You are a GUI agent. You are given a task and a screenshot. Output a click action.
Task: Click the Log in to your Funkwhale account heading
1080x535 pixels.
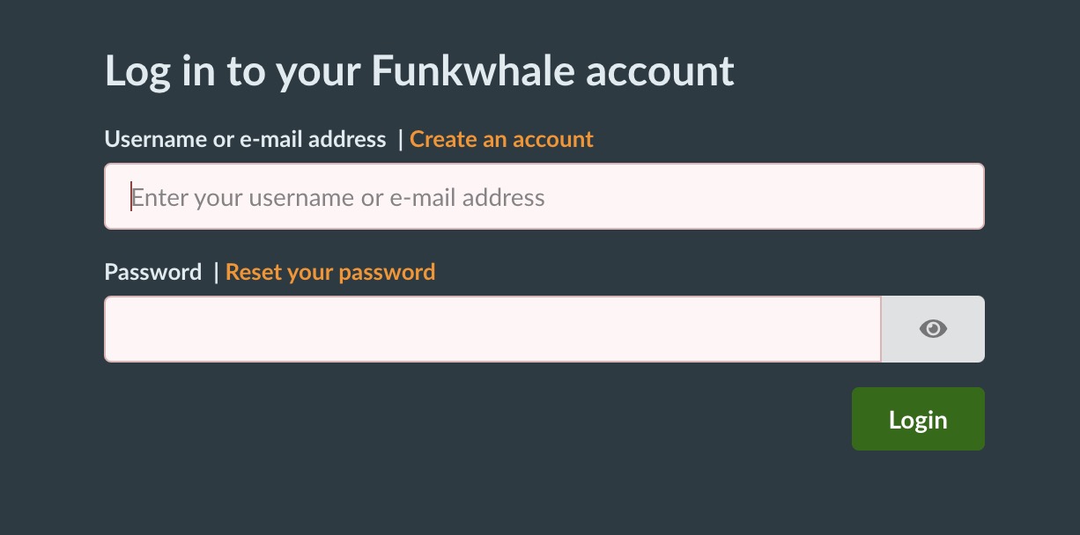[420, 70]
